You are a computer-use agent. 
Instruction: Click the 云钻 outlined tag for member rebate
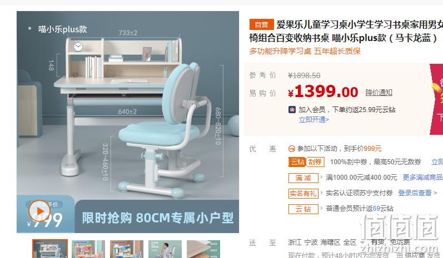click(x=303, y=209)
